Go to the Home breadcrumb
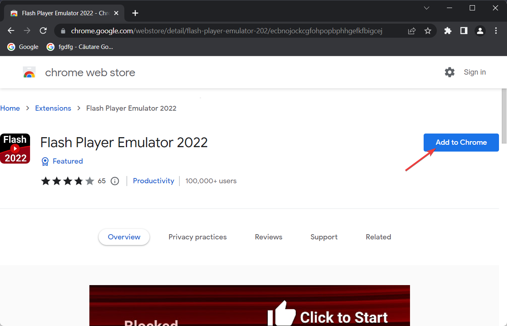Viewport: 507px width, 326px height. (x=10, y=108)
